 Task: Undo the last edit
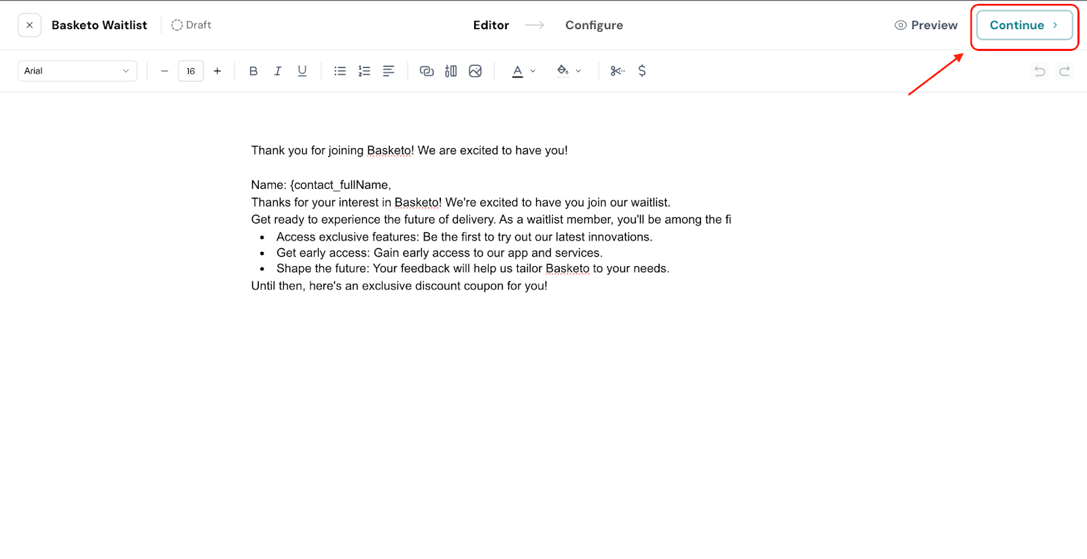tap(1039, 71)
